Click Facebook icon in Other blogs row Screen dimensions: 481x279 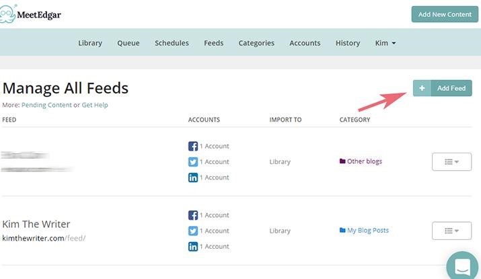click(x=193, y=146)
